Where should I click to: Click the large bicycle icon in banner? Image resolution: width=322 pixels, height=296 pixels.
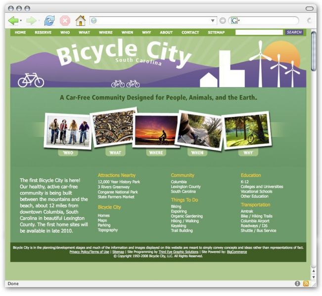coord(31,80)
